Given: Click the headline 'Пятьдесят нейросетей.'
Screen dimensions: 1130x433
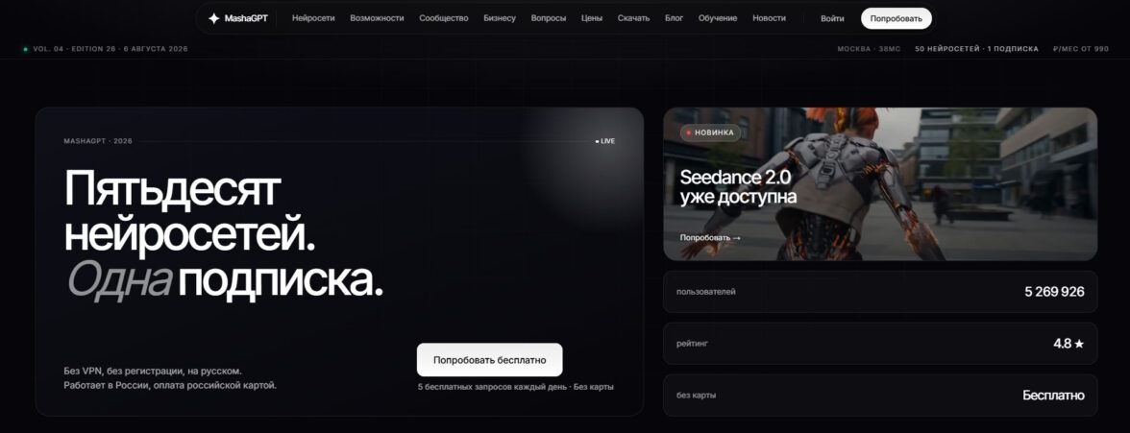Looking at the screenshot, I should (x=190, y=209).
